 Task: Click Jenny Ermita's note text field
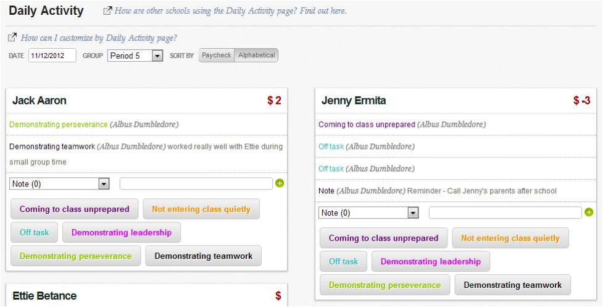(505, 212)
